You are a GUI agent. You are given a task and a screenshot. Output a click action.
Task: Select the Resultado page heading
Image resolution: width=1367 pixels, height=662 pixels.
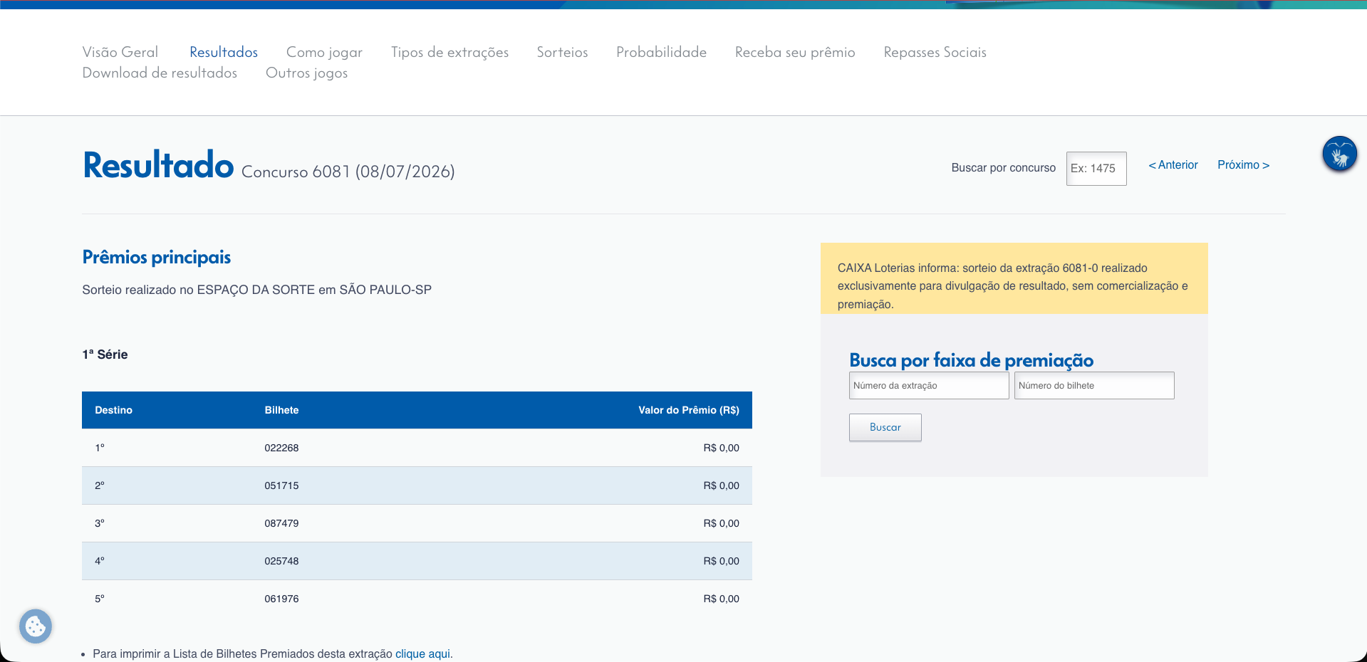click(x=158, y=165)
